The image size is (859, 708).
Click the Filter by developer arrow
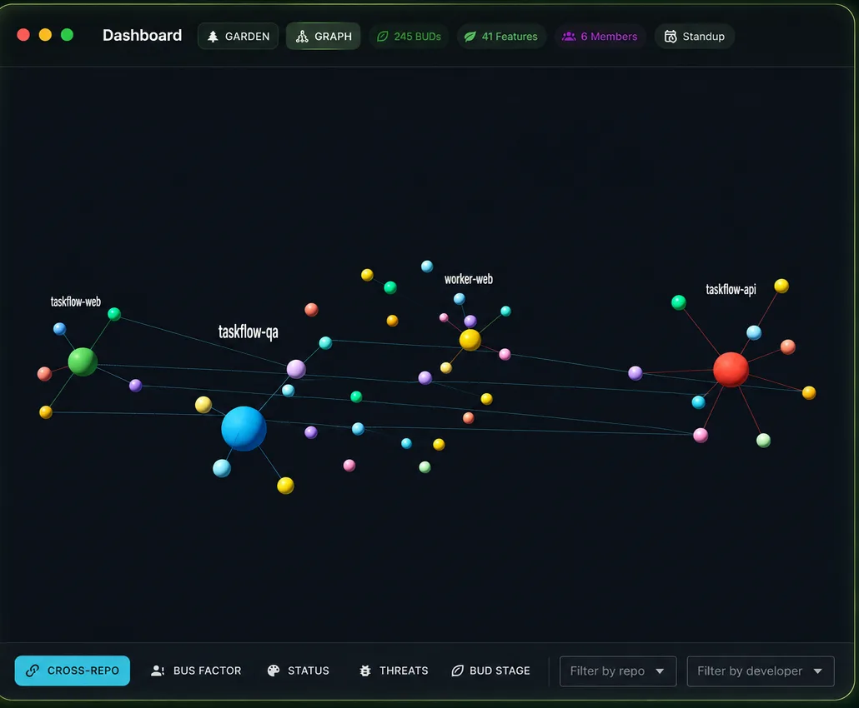[x=817, y=671]
